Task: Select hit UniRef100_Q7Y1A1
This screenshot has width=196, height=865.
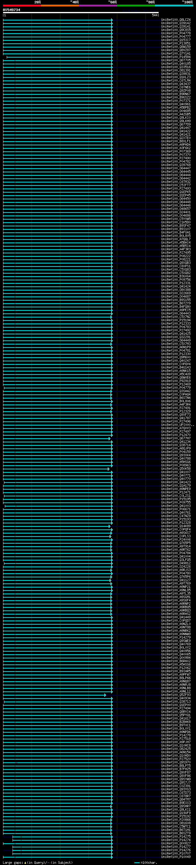Action: coord(176,54)
